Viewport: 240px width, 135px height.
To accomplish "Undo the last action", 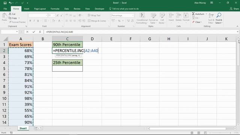I will [10, 3].
